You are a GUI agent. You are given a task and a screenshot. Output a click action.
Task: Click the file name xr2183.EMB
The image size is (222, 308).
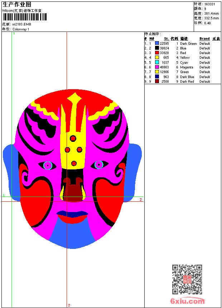[x=21, y=24]
